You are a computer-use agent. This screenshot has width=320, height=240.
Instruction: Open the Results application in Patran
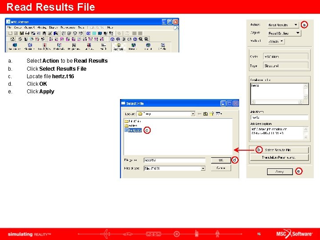pos(133,47)
